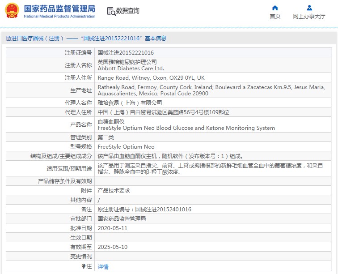Click the 管理类别 label

[81, 137]
